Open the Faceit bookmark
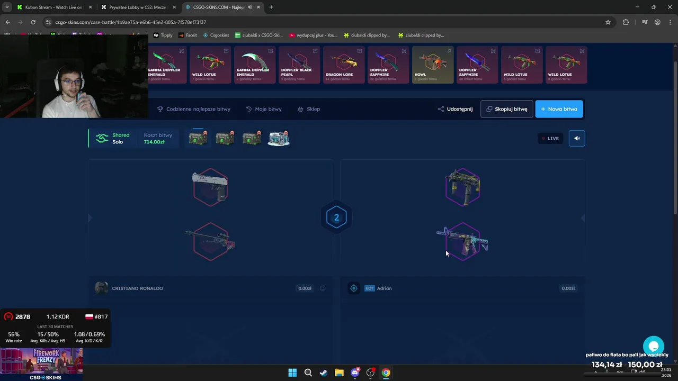Viewport: 678px width, 381px height. click(188, 35)
